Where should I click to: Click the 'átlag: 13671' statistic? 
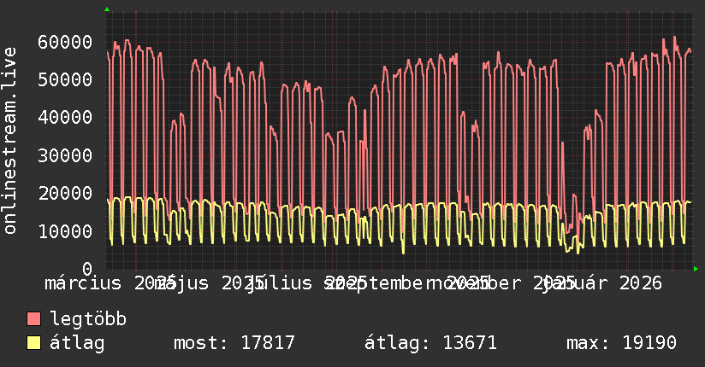coord(430,343)
